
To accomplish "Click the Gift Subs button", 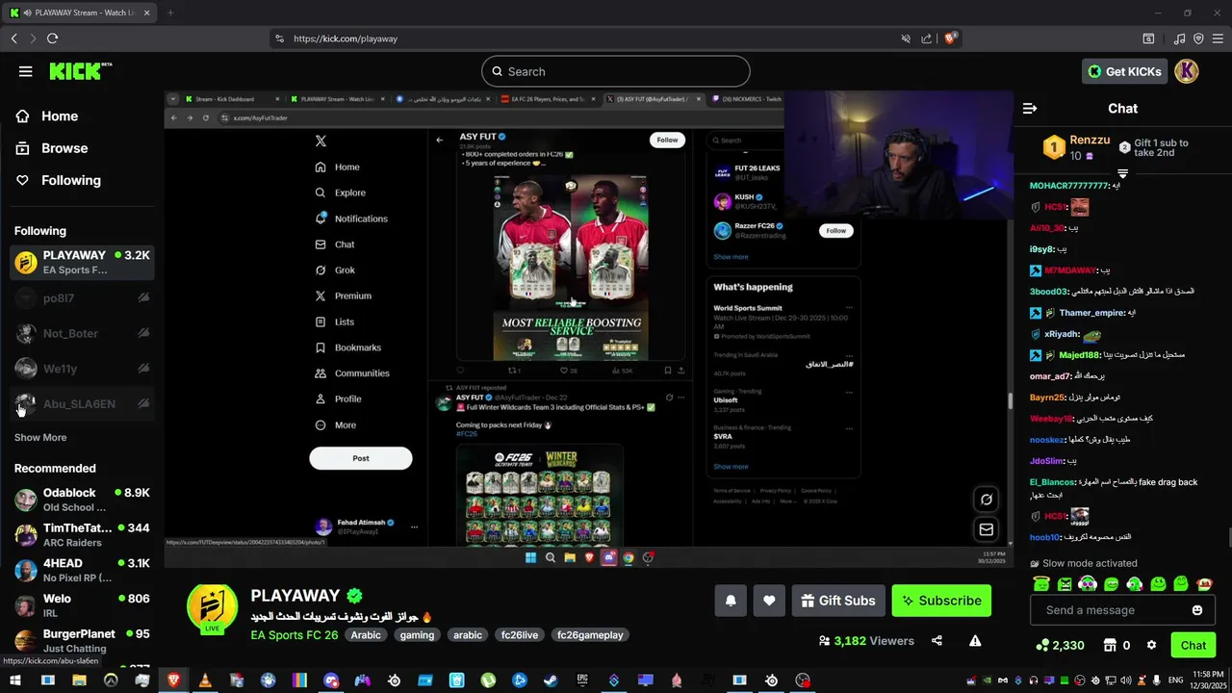I will pos(838,601).
